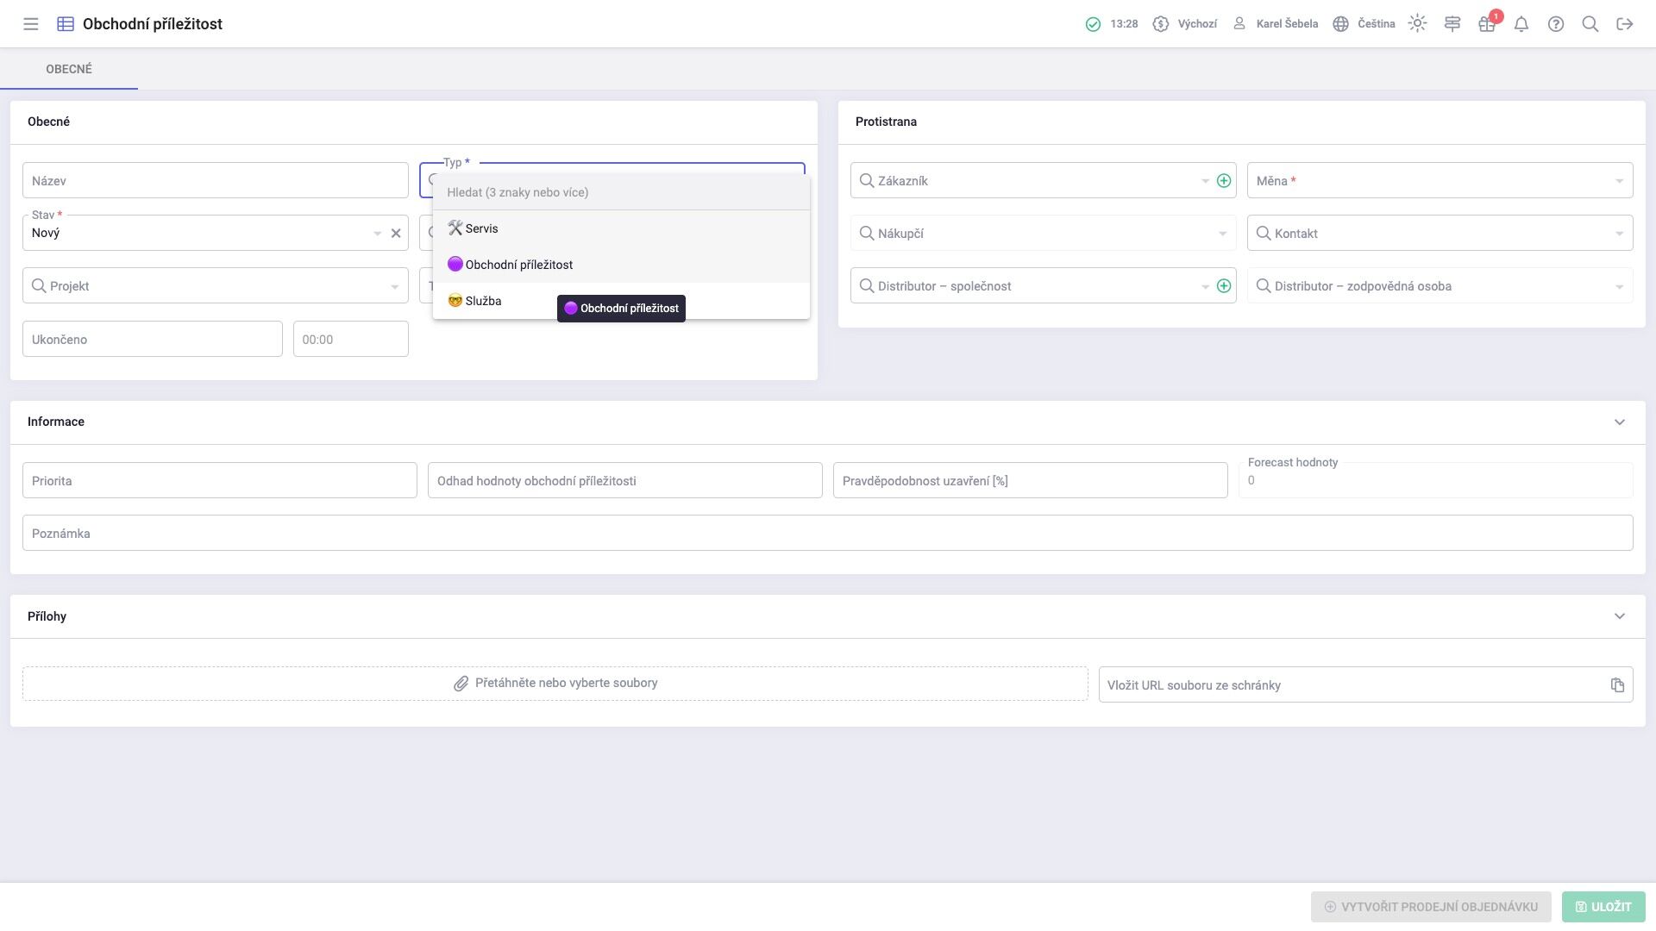The image size is (1656, 931).
Task: Collapse the Informace section
Action: click(1619, 422)
